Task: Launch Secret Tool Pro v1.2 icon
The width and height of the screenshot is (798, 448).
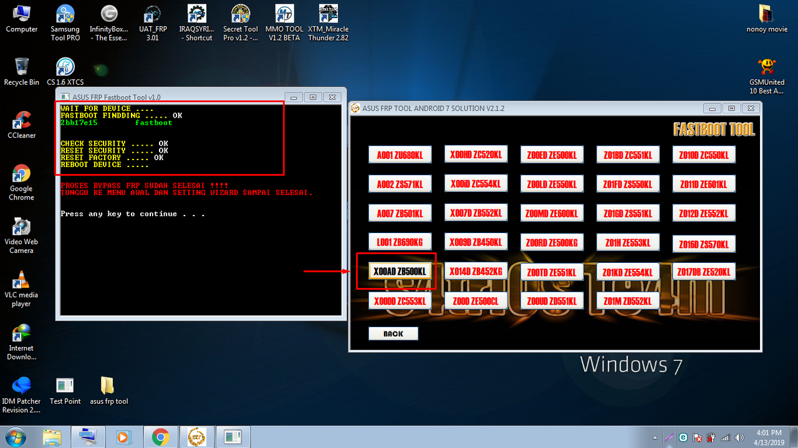Action: point(241,23)
